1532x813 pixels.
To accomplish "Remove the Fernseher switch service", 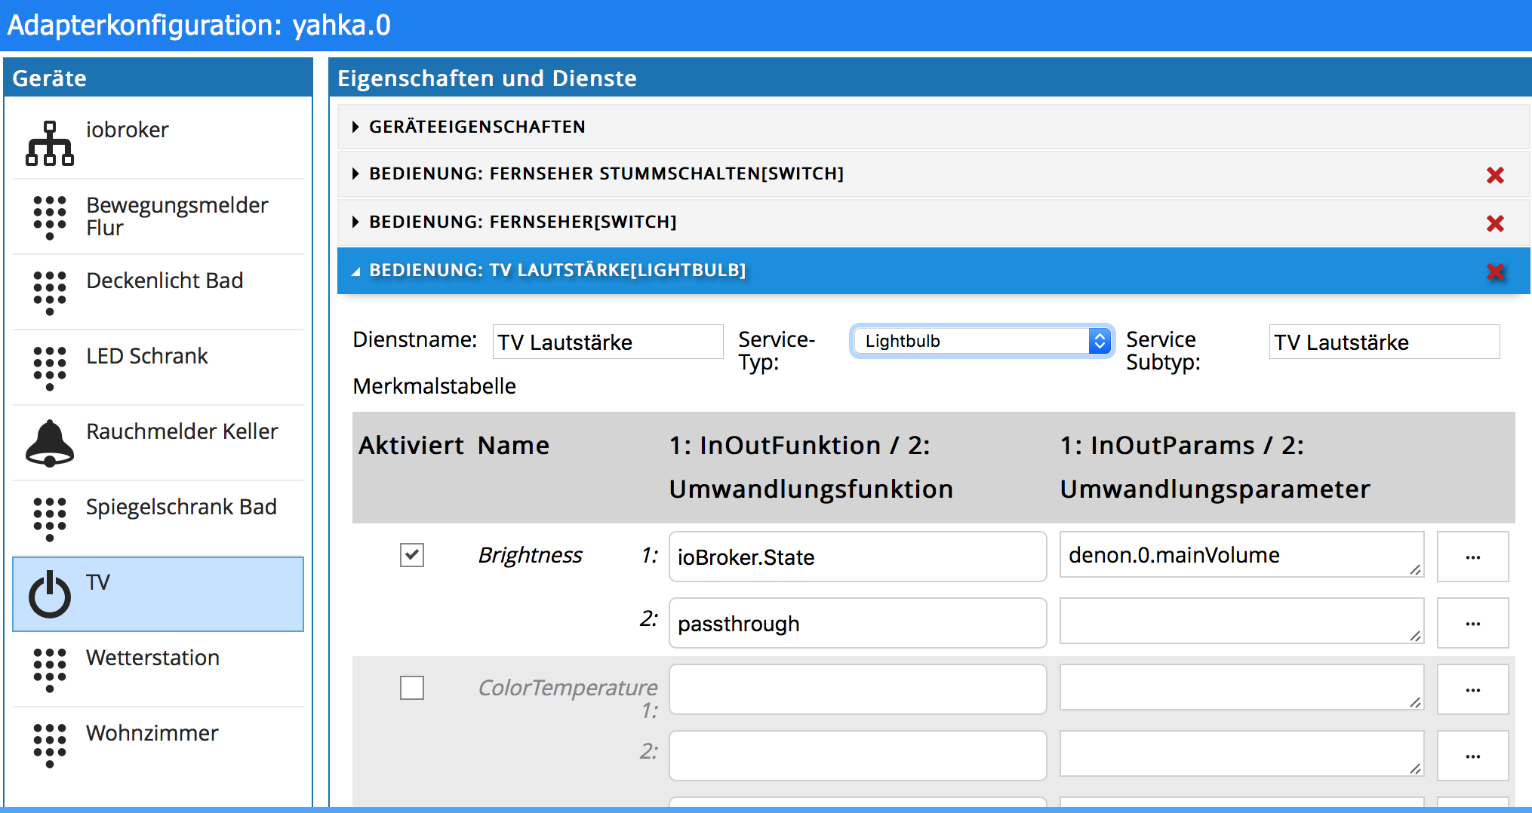I will pyautogui.click(x=1495, y=223).
